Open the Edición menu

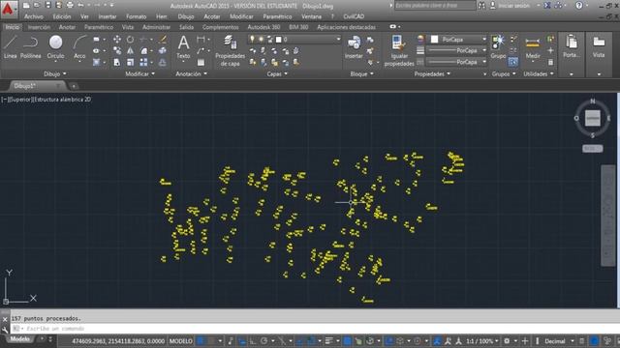pos(62,16)
